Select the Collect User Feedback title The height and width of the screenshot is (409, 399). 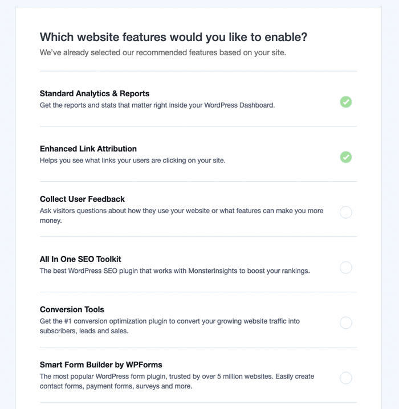(x=82, y=199)
